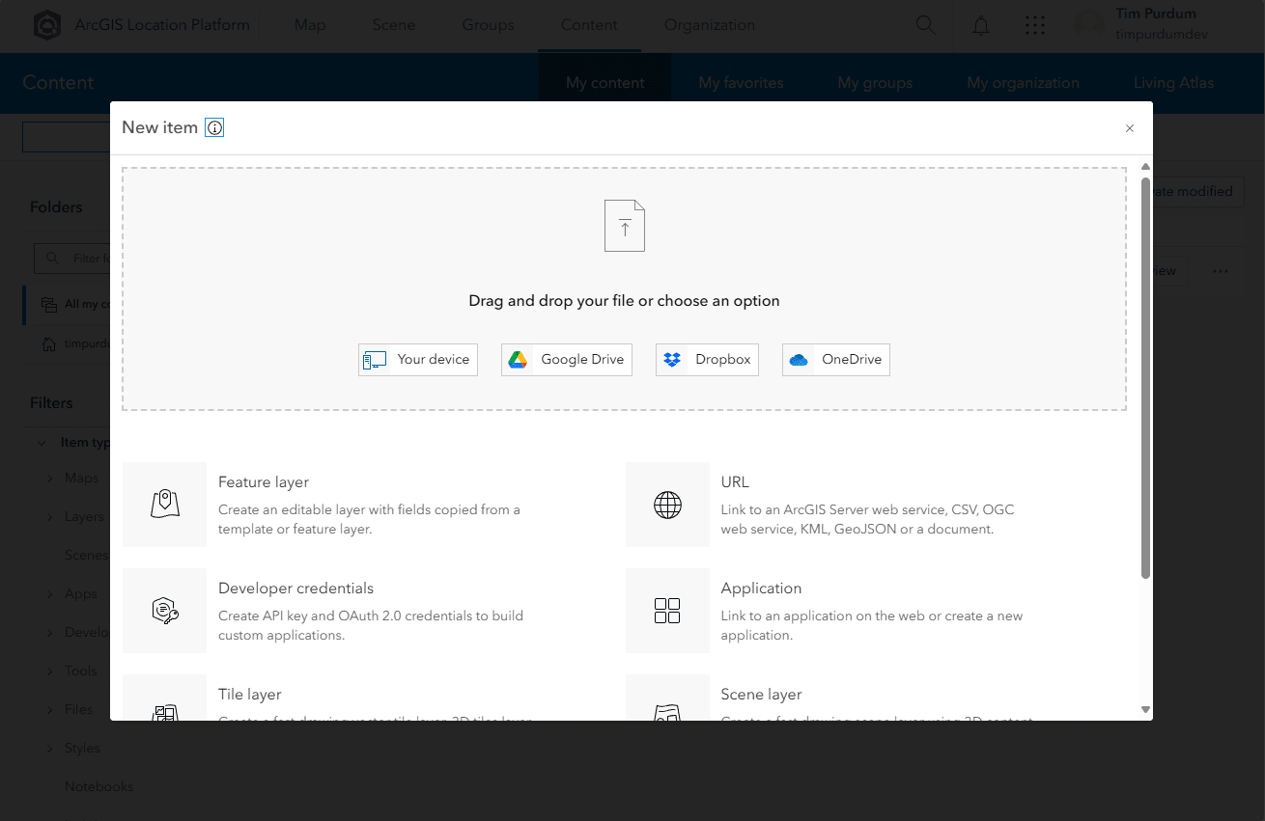Select the Application item title
This screenshot has height=821, width=1265.
(761, 588)
